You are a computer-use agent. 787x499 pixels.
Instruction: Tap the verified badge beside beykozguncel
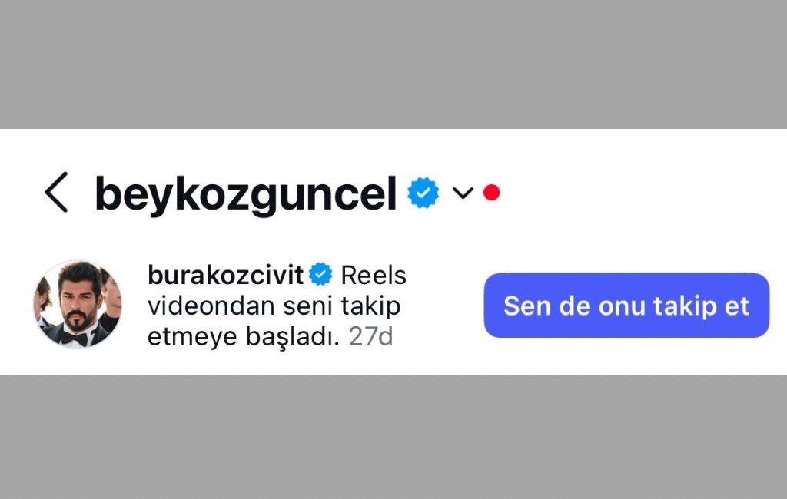pyautogui.click(x=423, y=193)
